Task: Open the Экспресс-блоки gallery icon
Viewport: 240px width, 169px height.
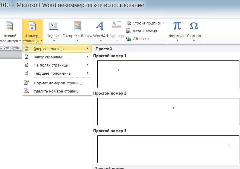Action: coord(77,26)
